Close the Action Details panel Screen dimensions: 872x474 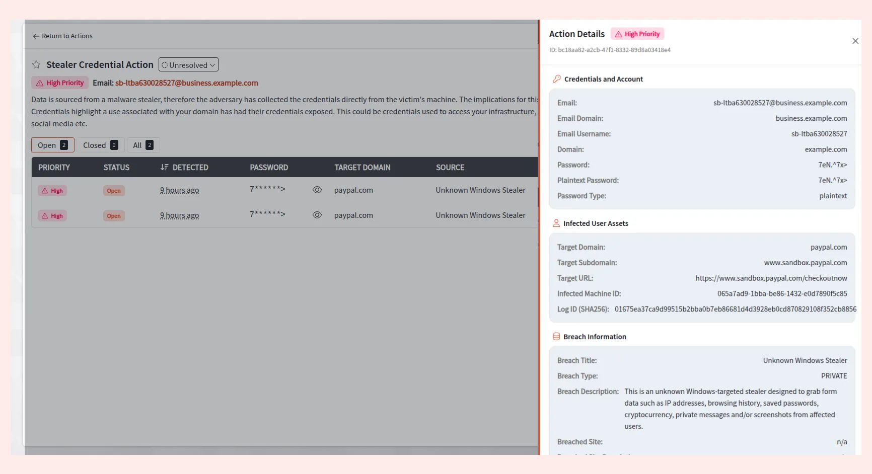(x=855, y=41)
